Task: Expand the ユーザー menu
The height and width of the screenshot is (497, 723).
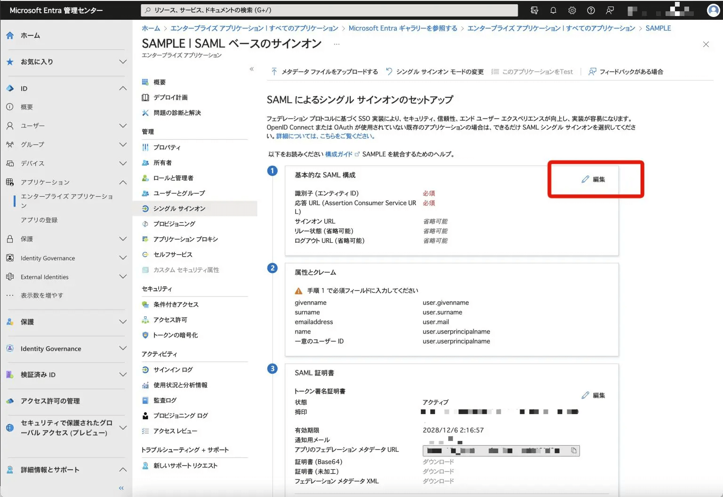Action: 123,126
